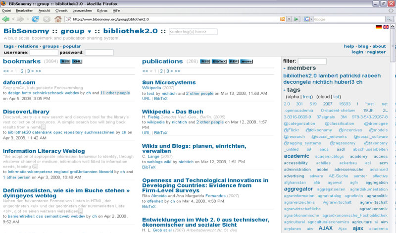Open the relations navigation link
Screen dimensions: 396x233
pyautogui.click(x=28, y=46)
